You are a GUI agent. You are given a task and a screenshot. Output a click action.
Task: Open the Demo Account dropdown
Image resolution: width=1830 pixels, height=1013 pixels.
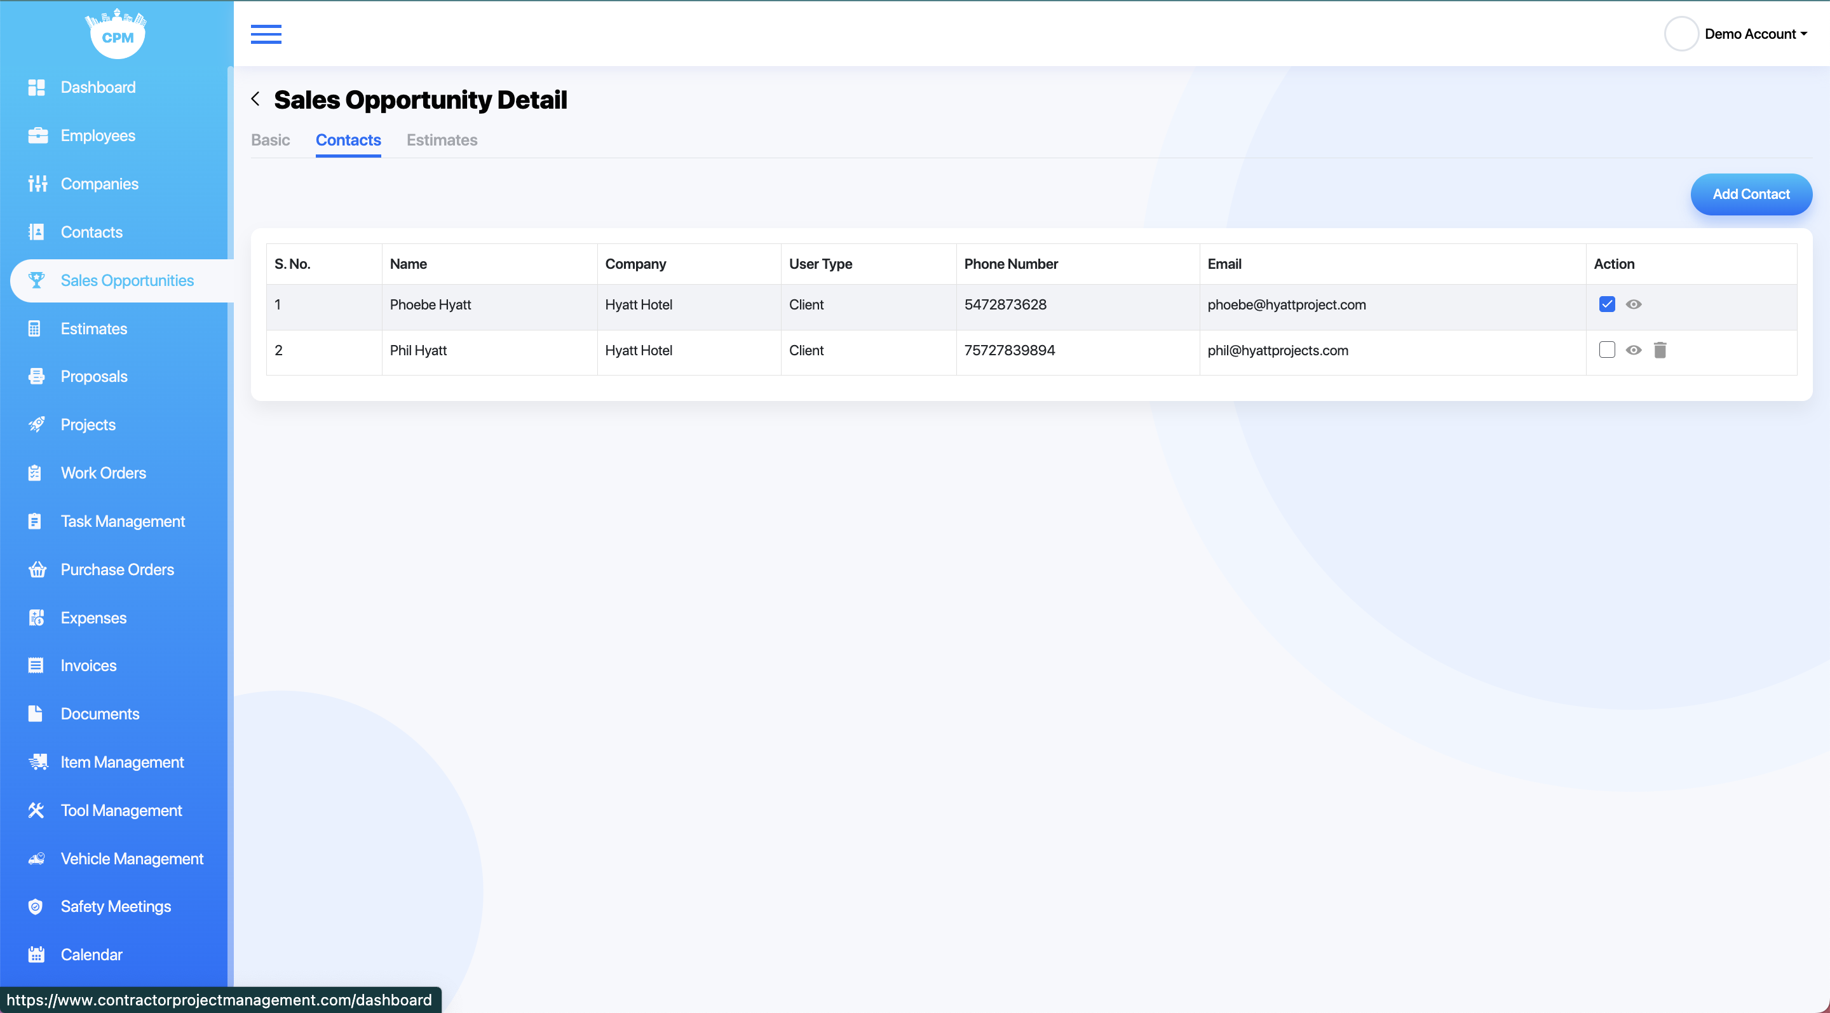coord(1756,34)
